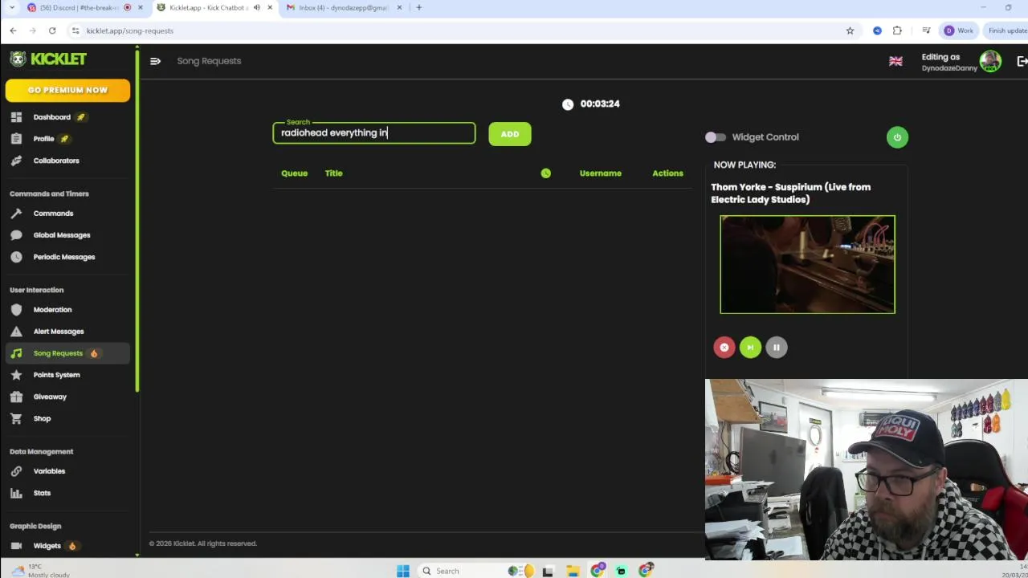Click the Actions column header
The width and height of the screenshot is (1028, 578).
point(667,173)
